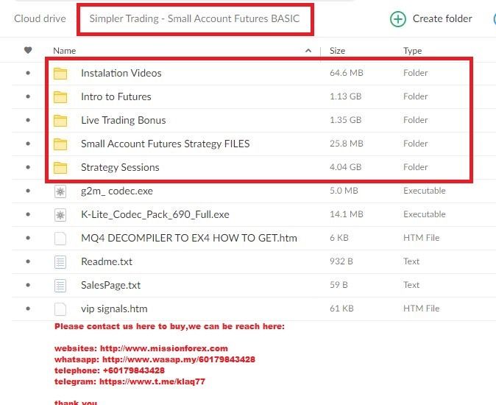Select Simpler Trading Small Account Futures breadcrumb

tap(194, 18)
